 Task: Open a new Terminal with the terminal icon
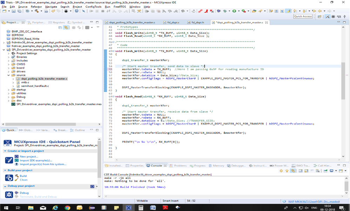pyautogui.click(x=76, y=11)
